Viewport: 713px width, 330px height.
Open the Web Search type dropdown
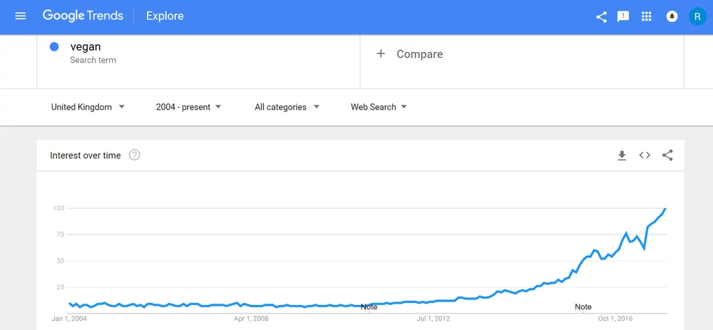click(x=379, y=107)
